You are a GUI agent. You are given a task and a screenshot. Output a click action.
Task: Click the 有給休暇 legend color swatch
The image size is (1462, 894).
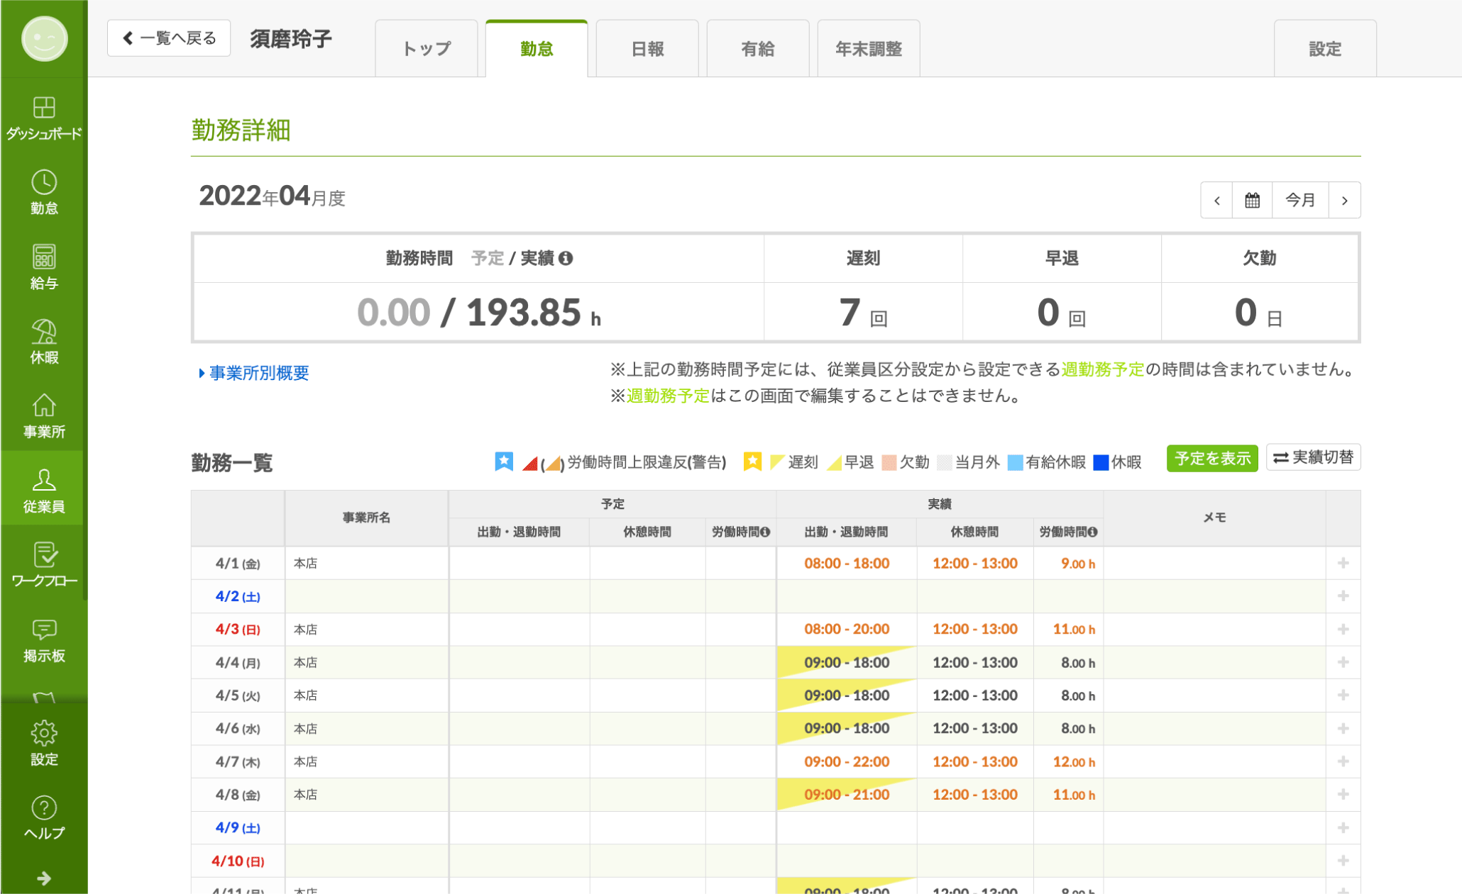(x=1015, y=462)
